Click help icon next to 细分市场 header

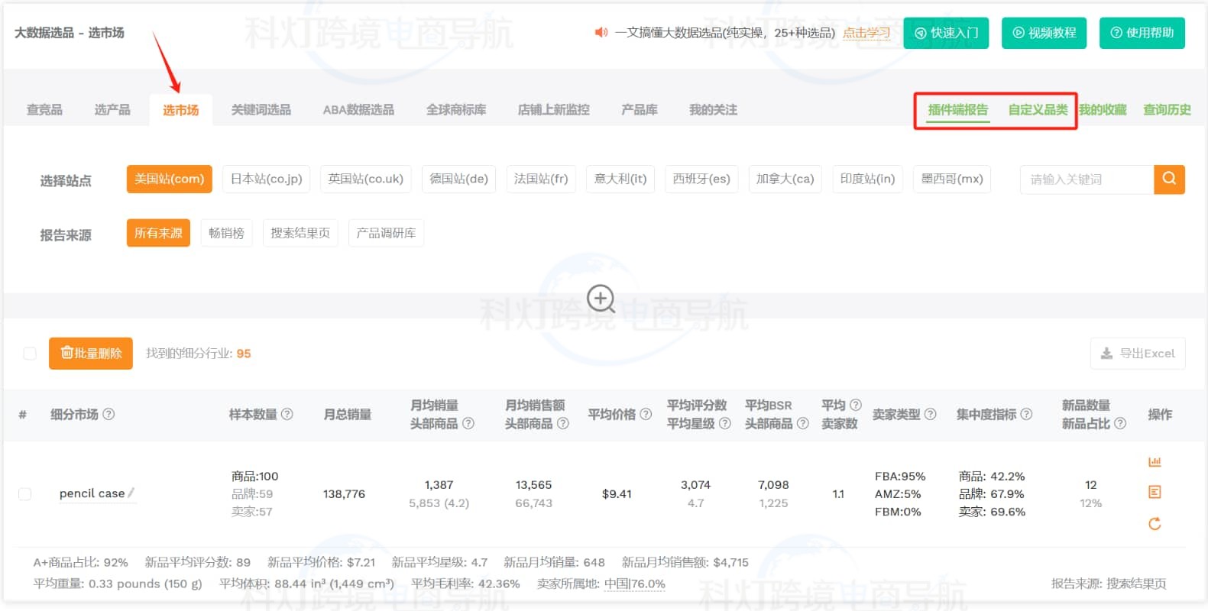pos(108,414)
